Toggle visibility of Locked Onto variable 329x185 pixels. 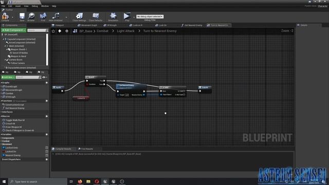(47, 148)
